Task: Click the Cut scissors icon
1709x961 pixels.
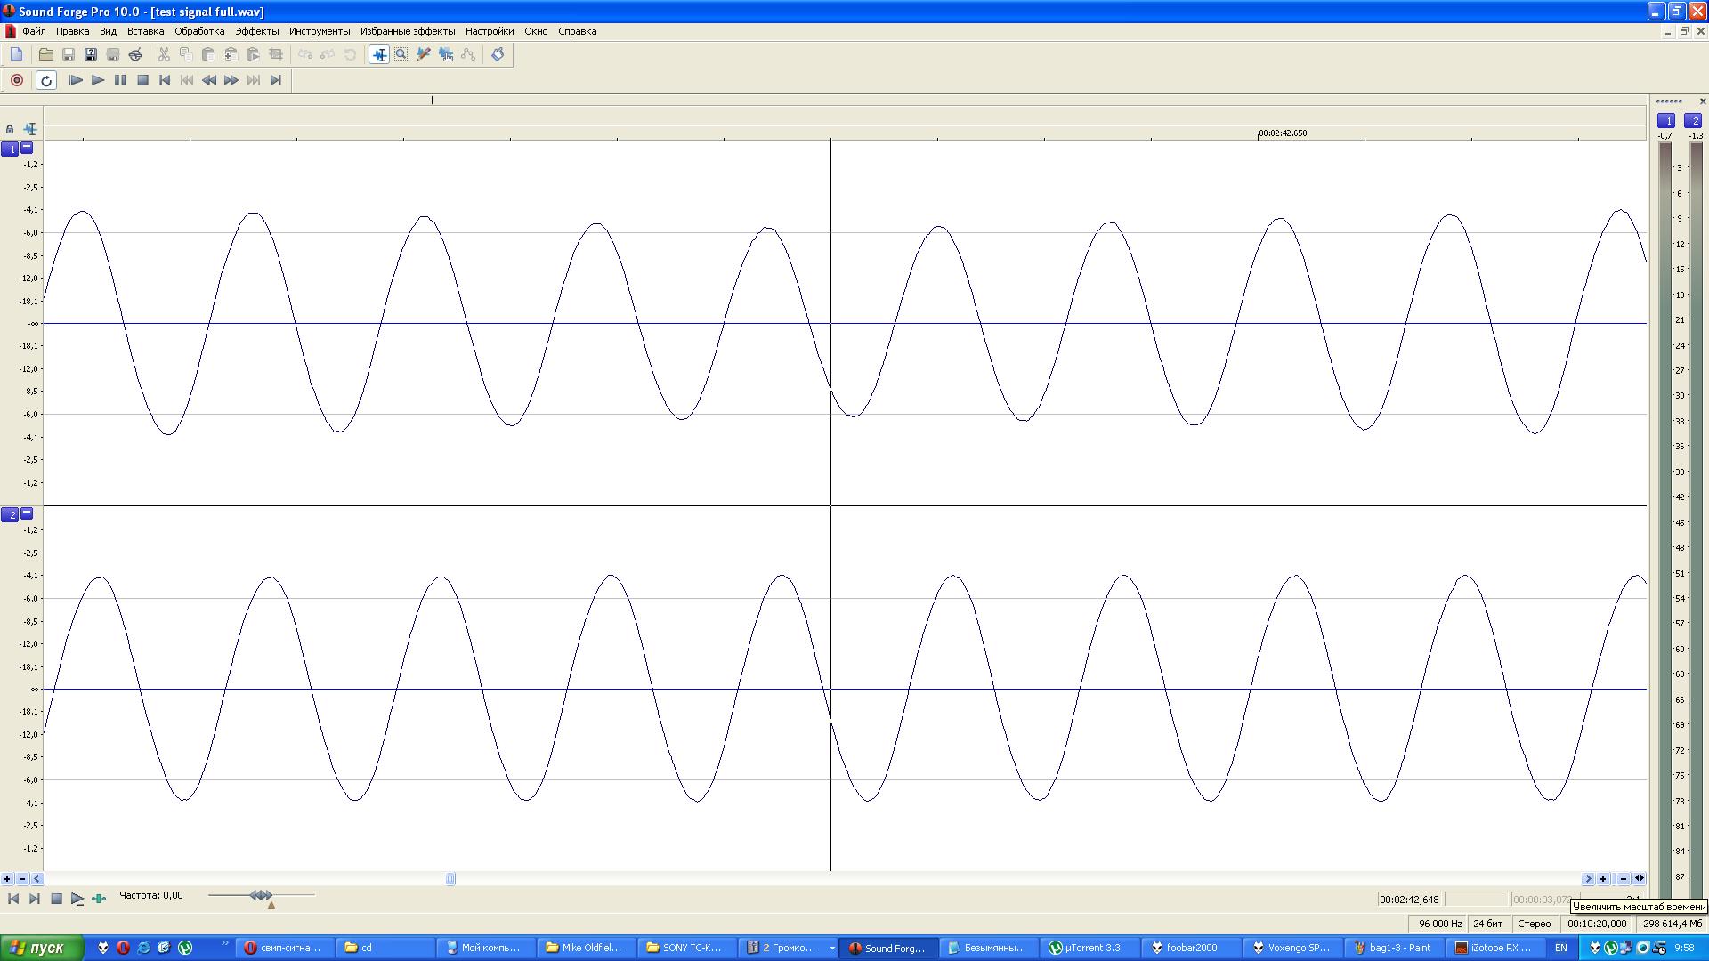Action: tap(164, 54)
